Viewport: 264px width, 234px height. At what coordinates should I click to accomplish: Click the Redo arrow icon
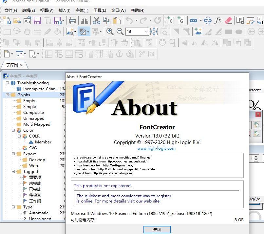coord(143,20)
